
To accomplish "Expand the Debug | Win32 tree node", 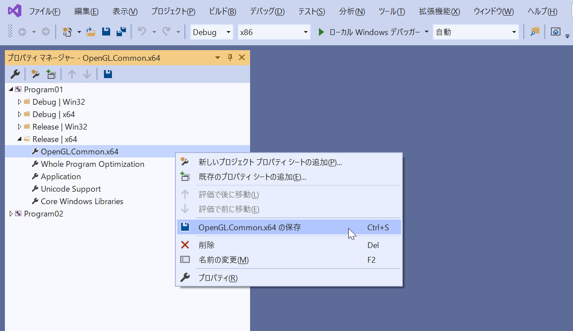I will click(20, 102).
